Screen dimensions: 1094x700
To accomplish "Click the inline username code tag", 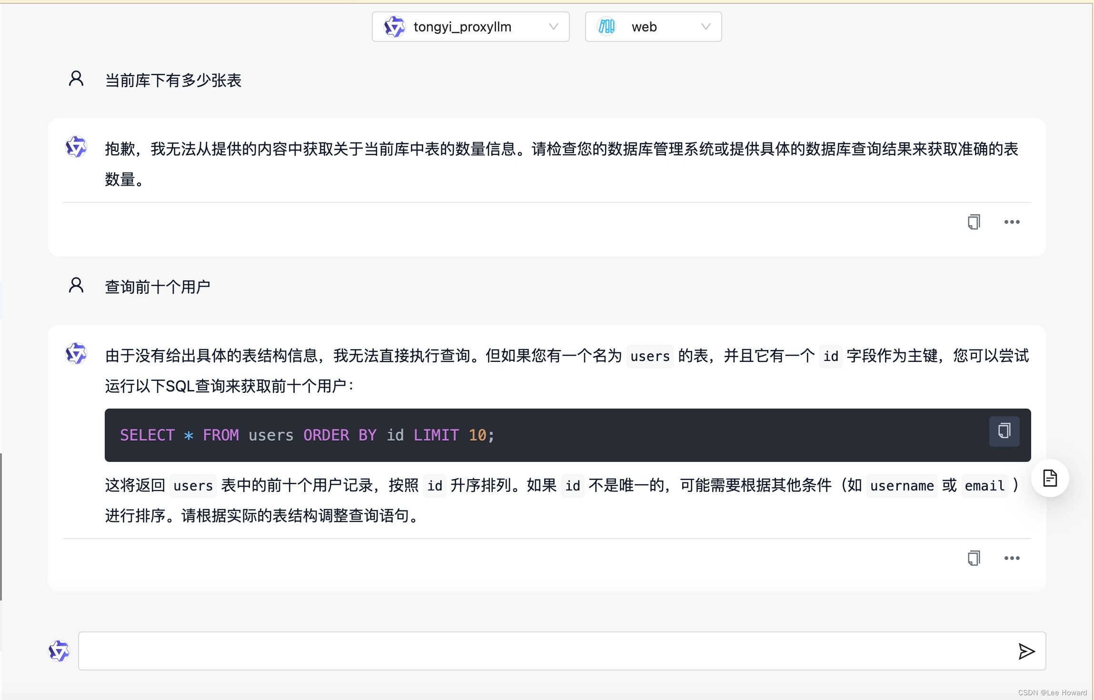I will click(x=902, y=486).
